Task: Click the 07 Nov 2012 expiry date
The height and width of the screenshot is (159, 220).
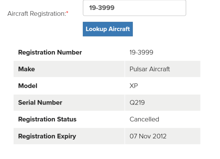Action: pos(148,136)
